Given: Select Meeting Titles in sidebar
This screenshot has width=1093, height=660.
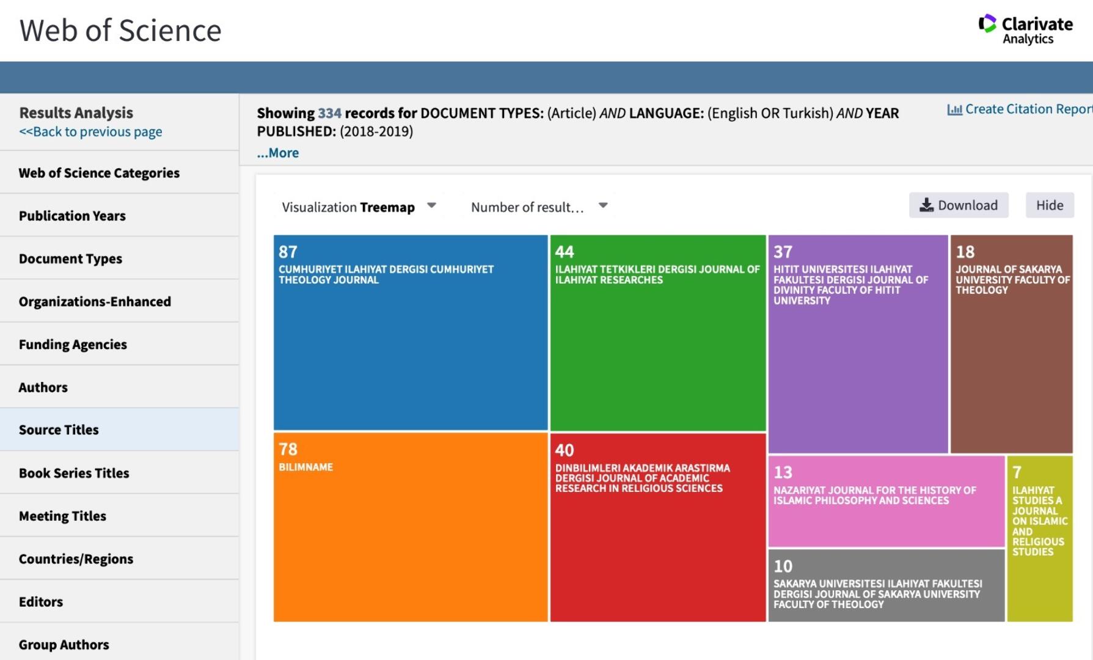Looking at the screenshot, I should click(119, 516).
